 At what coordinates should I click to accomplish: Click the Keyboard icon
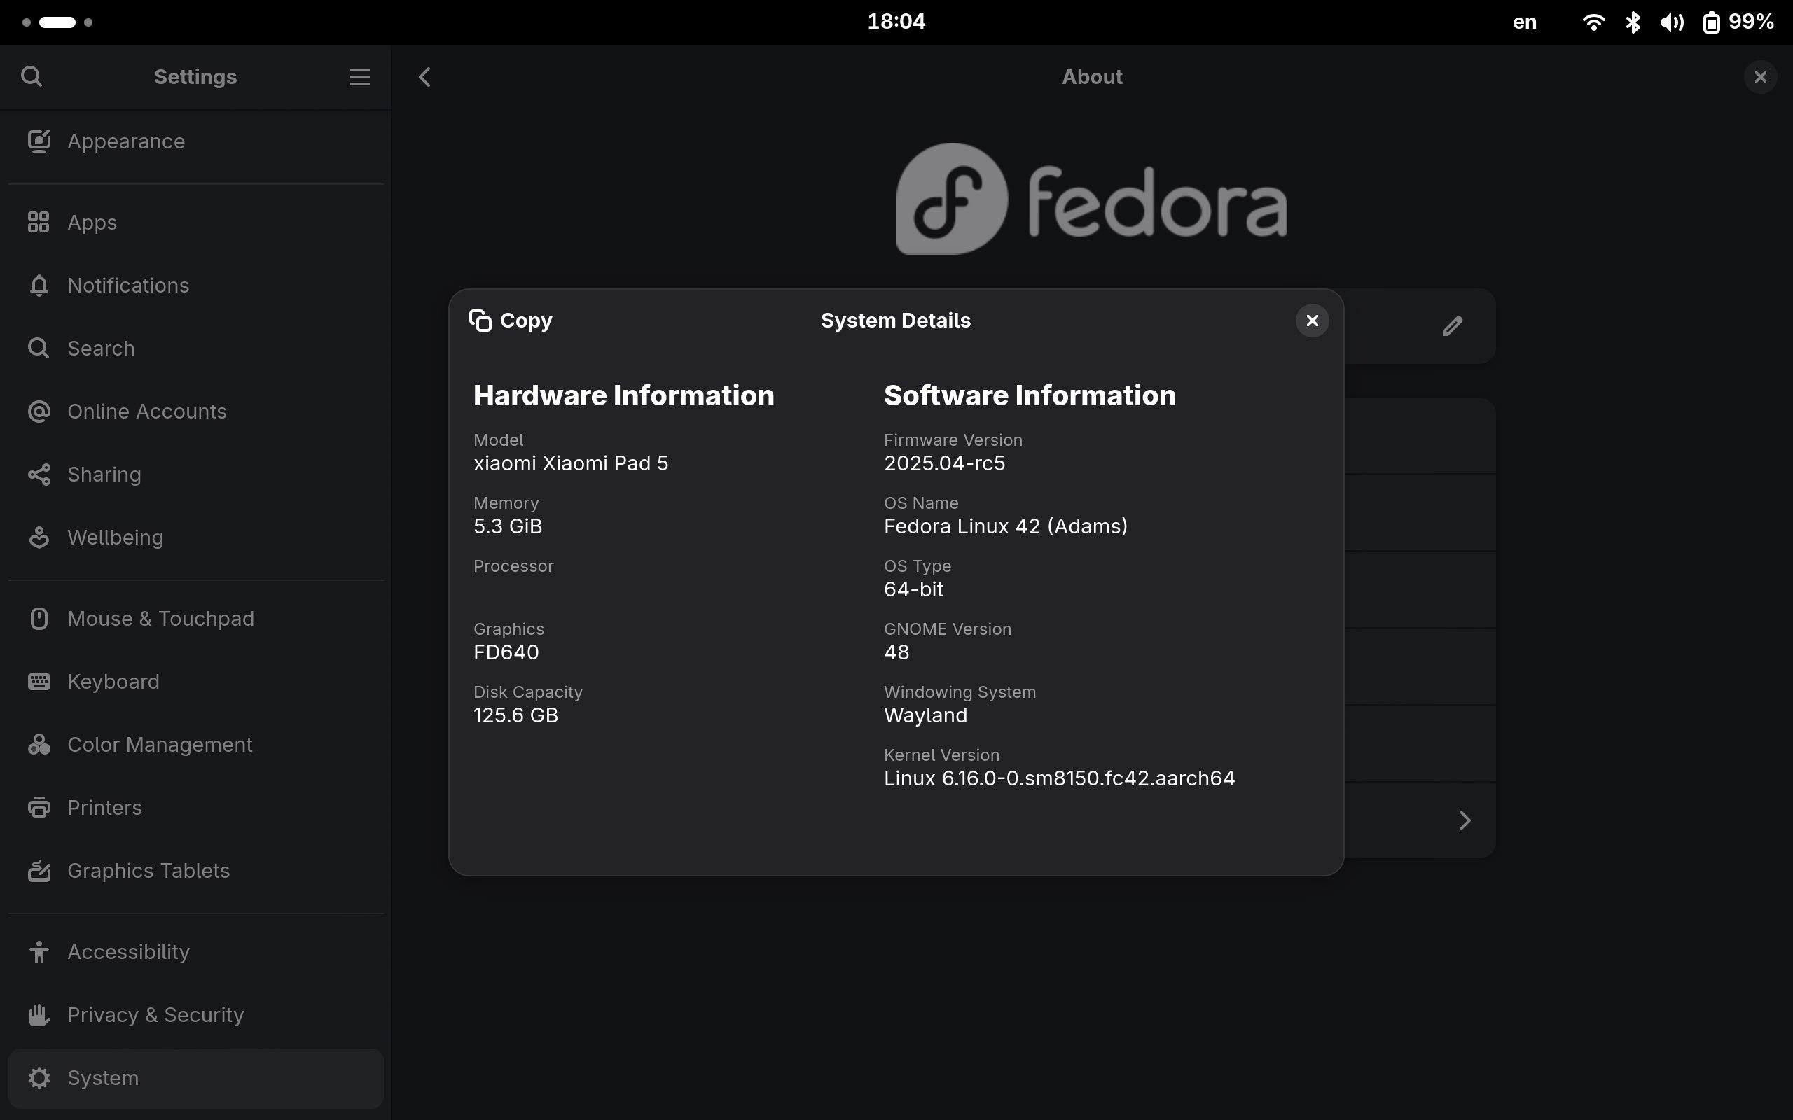(x=39, y=682)
